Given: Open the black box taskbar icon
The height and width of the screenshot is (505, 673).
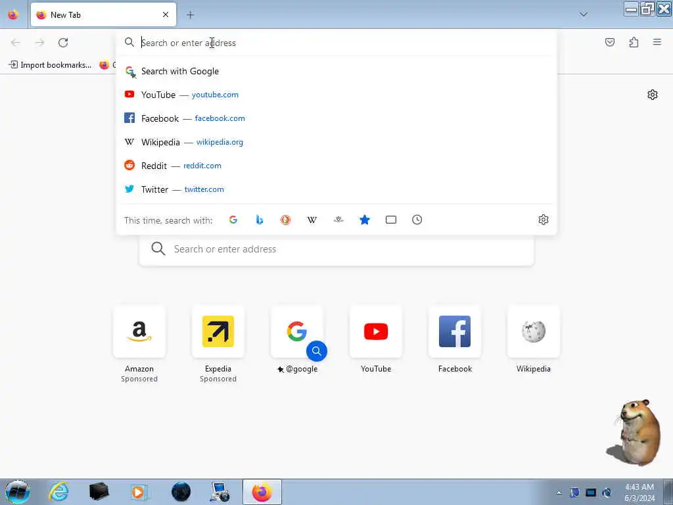Looking at the screenshot, I should 99,492.
